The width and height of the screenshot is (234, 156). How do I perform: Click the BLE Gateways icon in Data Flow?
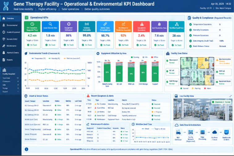(x=178, y=132)
